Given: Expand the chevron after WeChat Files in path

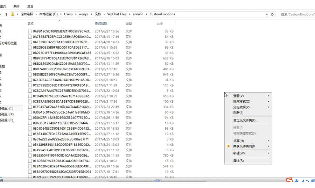Looking at the screenshot, I should pos(129,14).
